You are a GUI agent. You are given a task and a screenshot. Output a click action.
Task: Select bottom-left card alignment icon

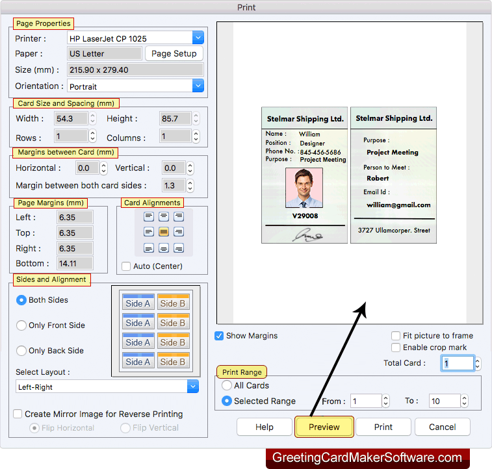(149, 248)
